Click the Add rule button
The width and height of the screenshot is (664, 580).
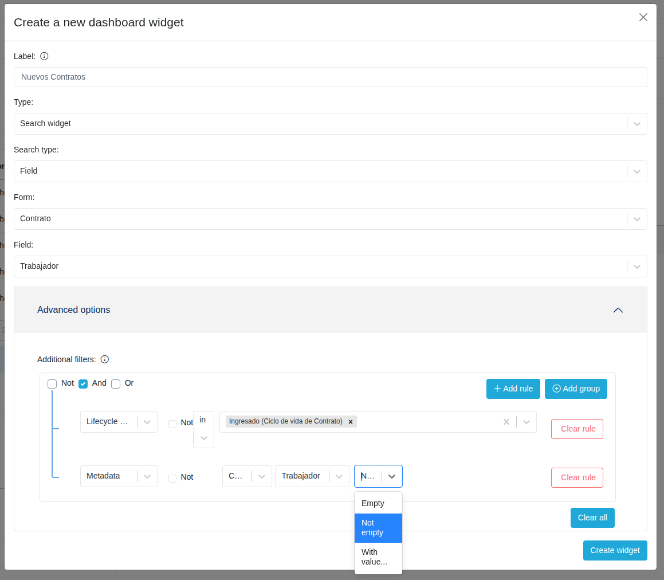coord(513,389)
